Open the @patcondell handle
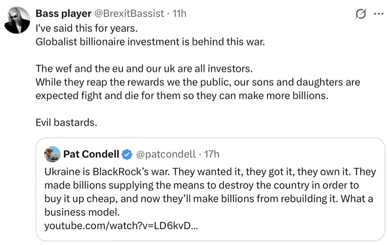This screenshot has height=245, width=389. [x=165, y=154]
